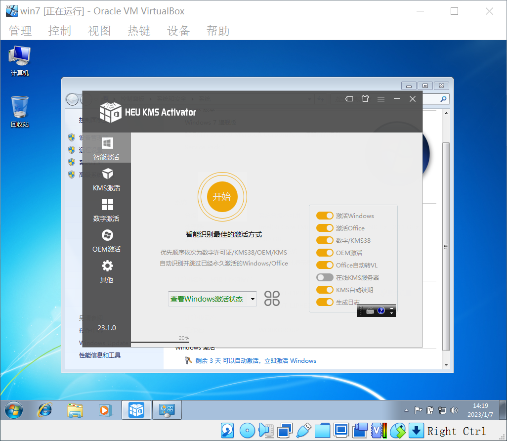
Task: Click the System window vertical scrollbar
Action: tap(446, 247)
